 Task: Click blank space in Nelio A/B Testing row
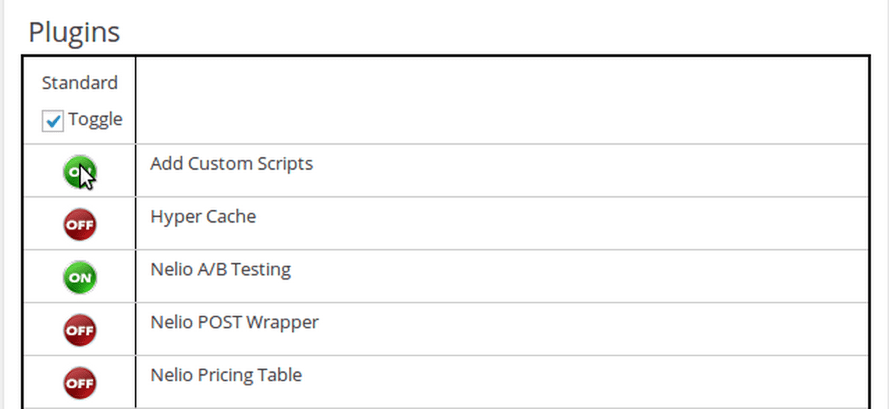[580, 277]
